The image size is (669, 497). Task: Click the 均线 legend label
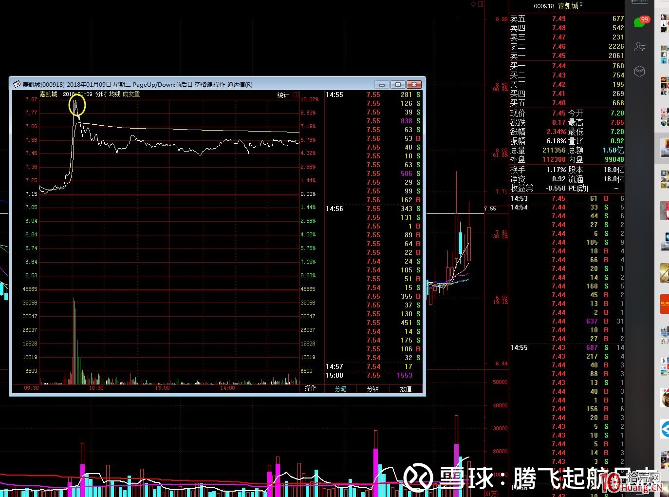(x=114, y=94)
